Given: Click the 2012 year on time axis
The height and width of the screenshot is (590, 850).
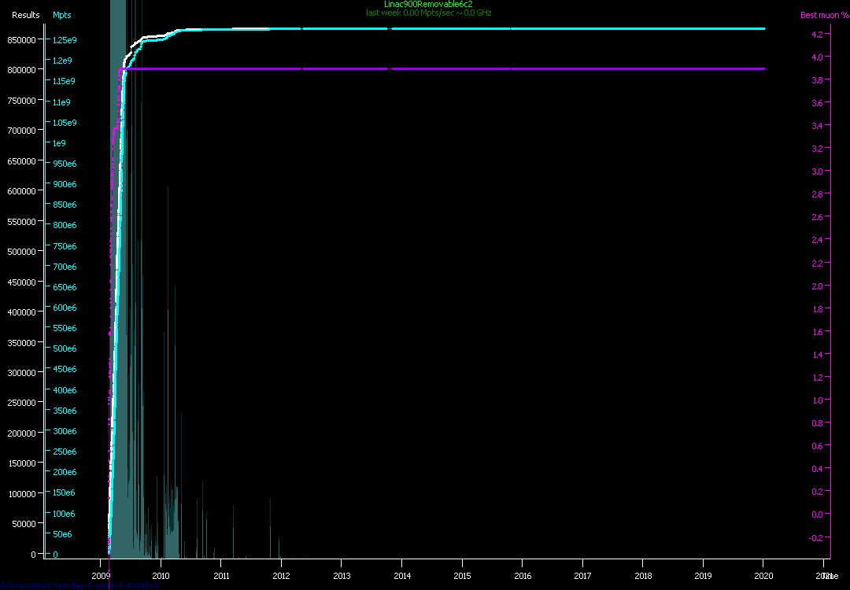Looking at the screenshot, I should coord(281,576).
